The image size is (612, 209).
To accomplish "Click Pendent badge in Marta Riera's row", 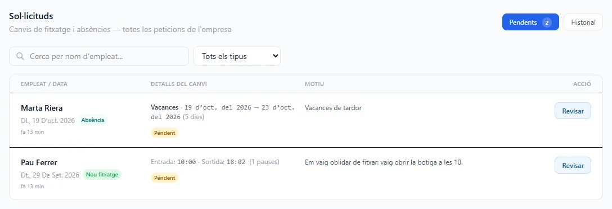I will tap(164, 133).
